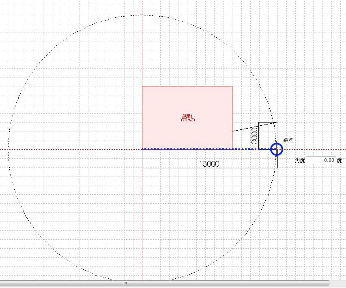Click the bottom-right corner of the pink room

232,149
